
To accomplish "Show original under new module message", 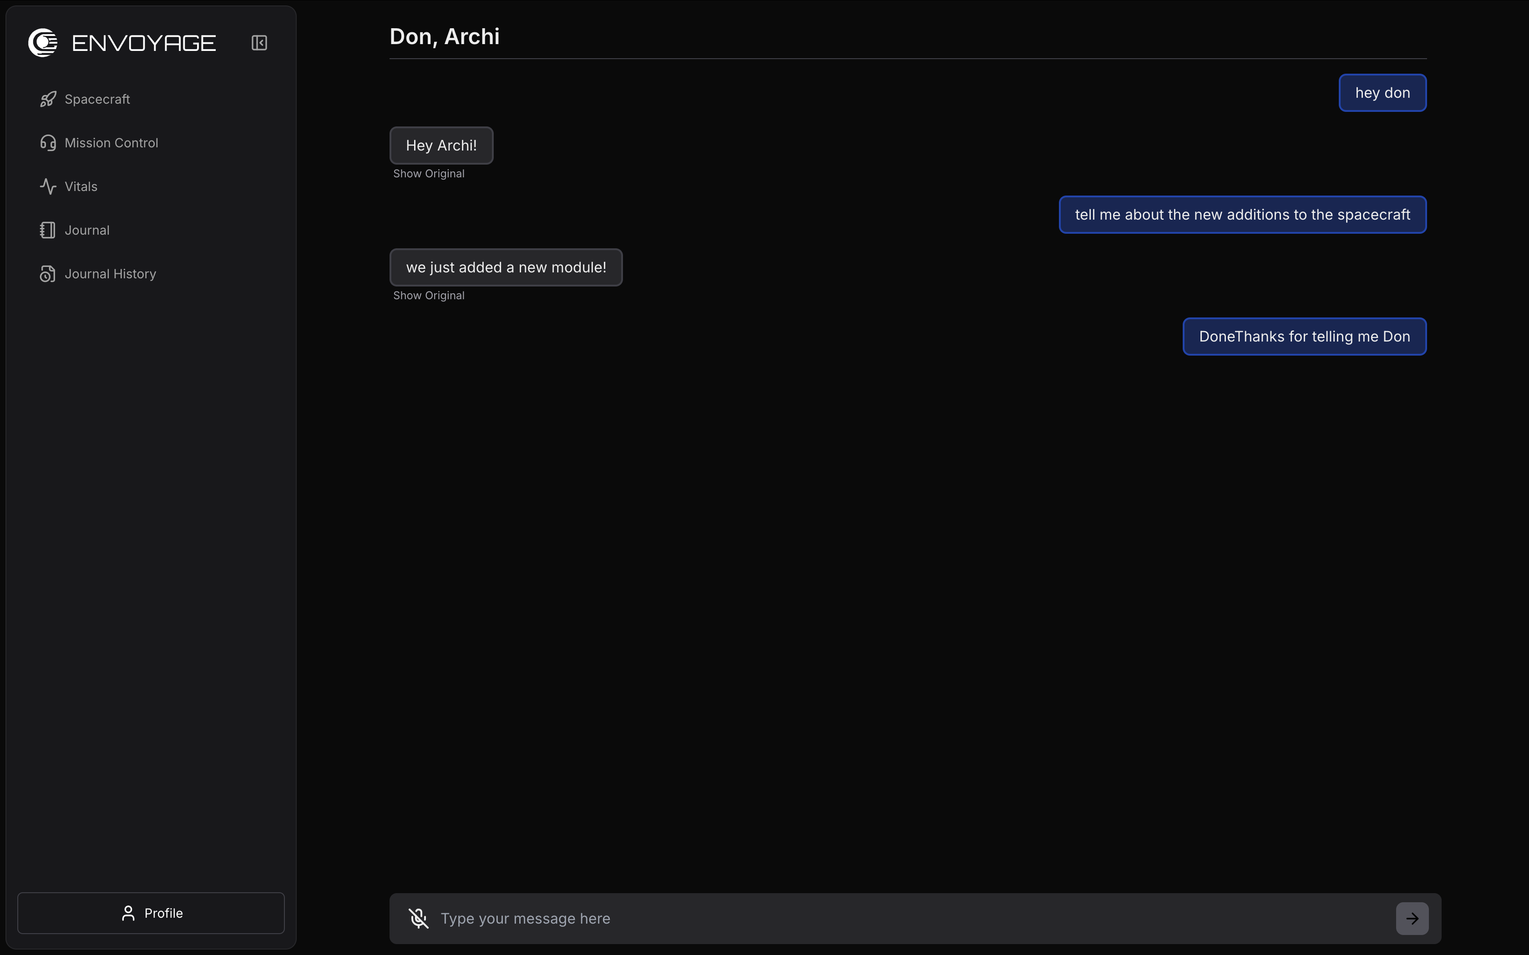I will (428, 296).
